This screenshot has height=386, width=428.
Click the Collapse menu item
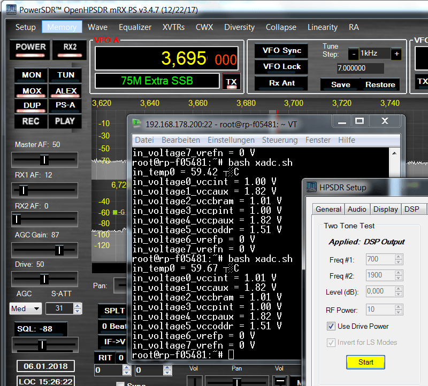tap(281, 27)
